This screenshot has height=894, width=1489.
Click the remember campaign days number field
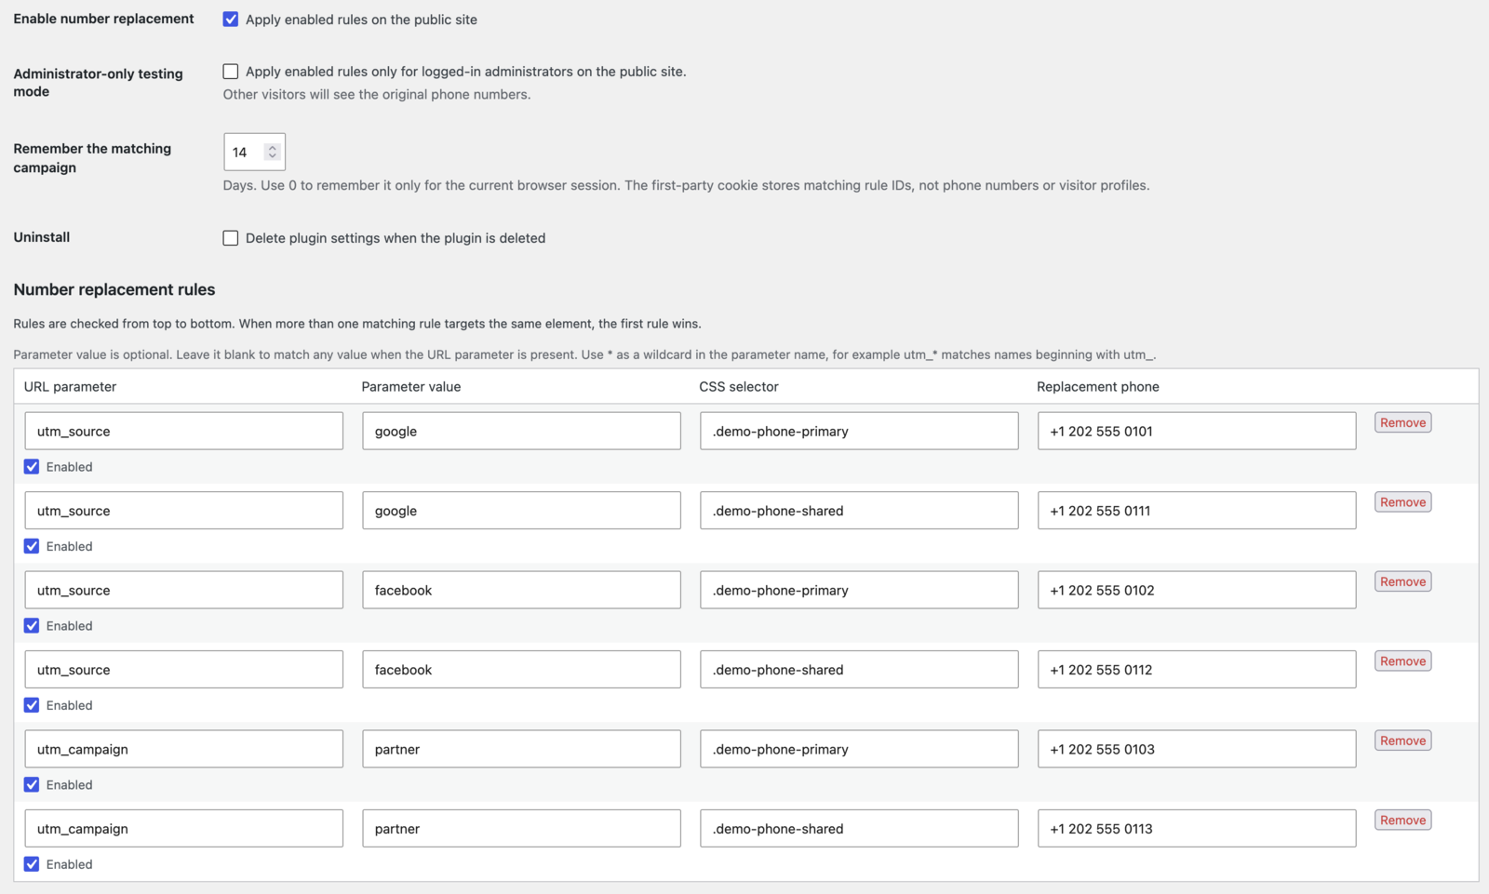click(x=254, y=152)
